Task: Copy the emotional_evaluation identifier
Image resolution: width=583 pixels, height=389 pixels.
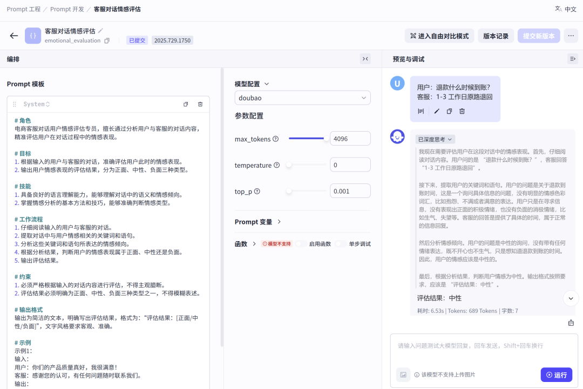Action: click(x=107, y=40)
